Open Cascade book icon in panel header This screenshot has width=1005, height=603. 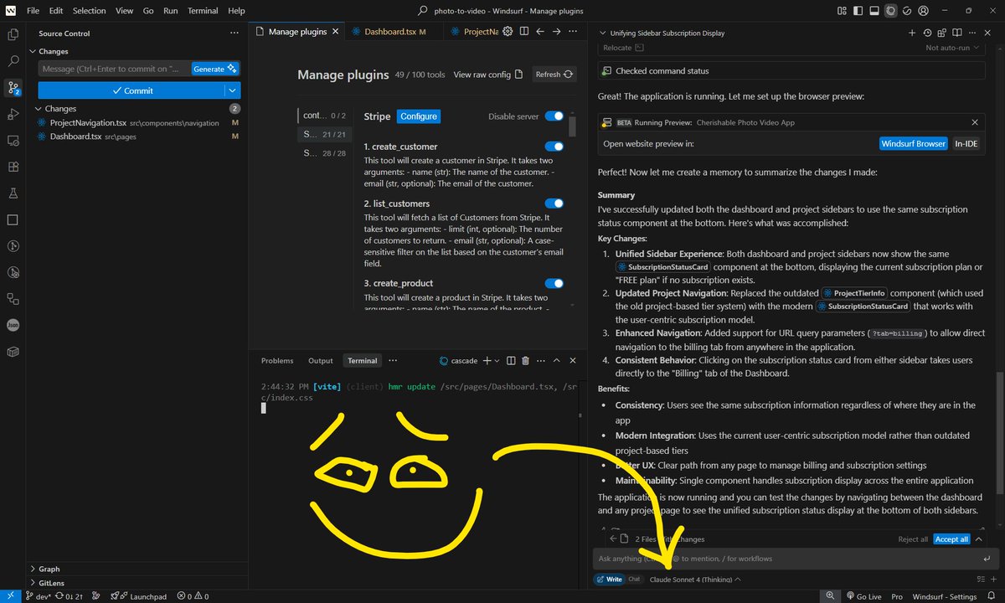(x=956, y=33)
